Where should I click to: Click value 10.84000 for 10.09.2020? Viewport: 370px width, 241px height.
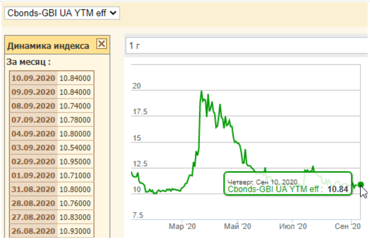click(75, 78)
